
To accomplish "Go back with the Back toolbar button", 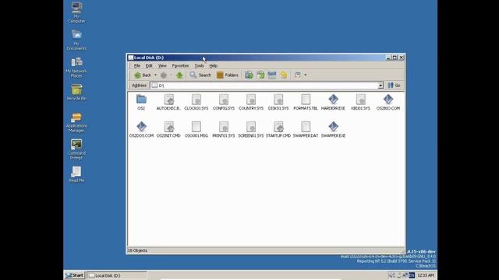I will click(143, 75).
